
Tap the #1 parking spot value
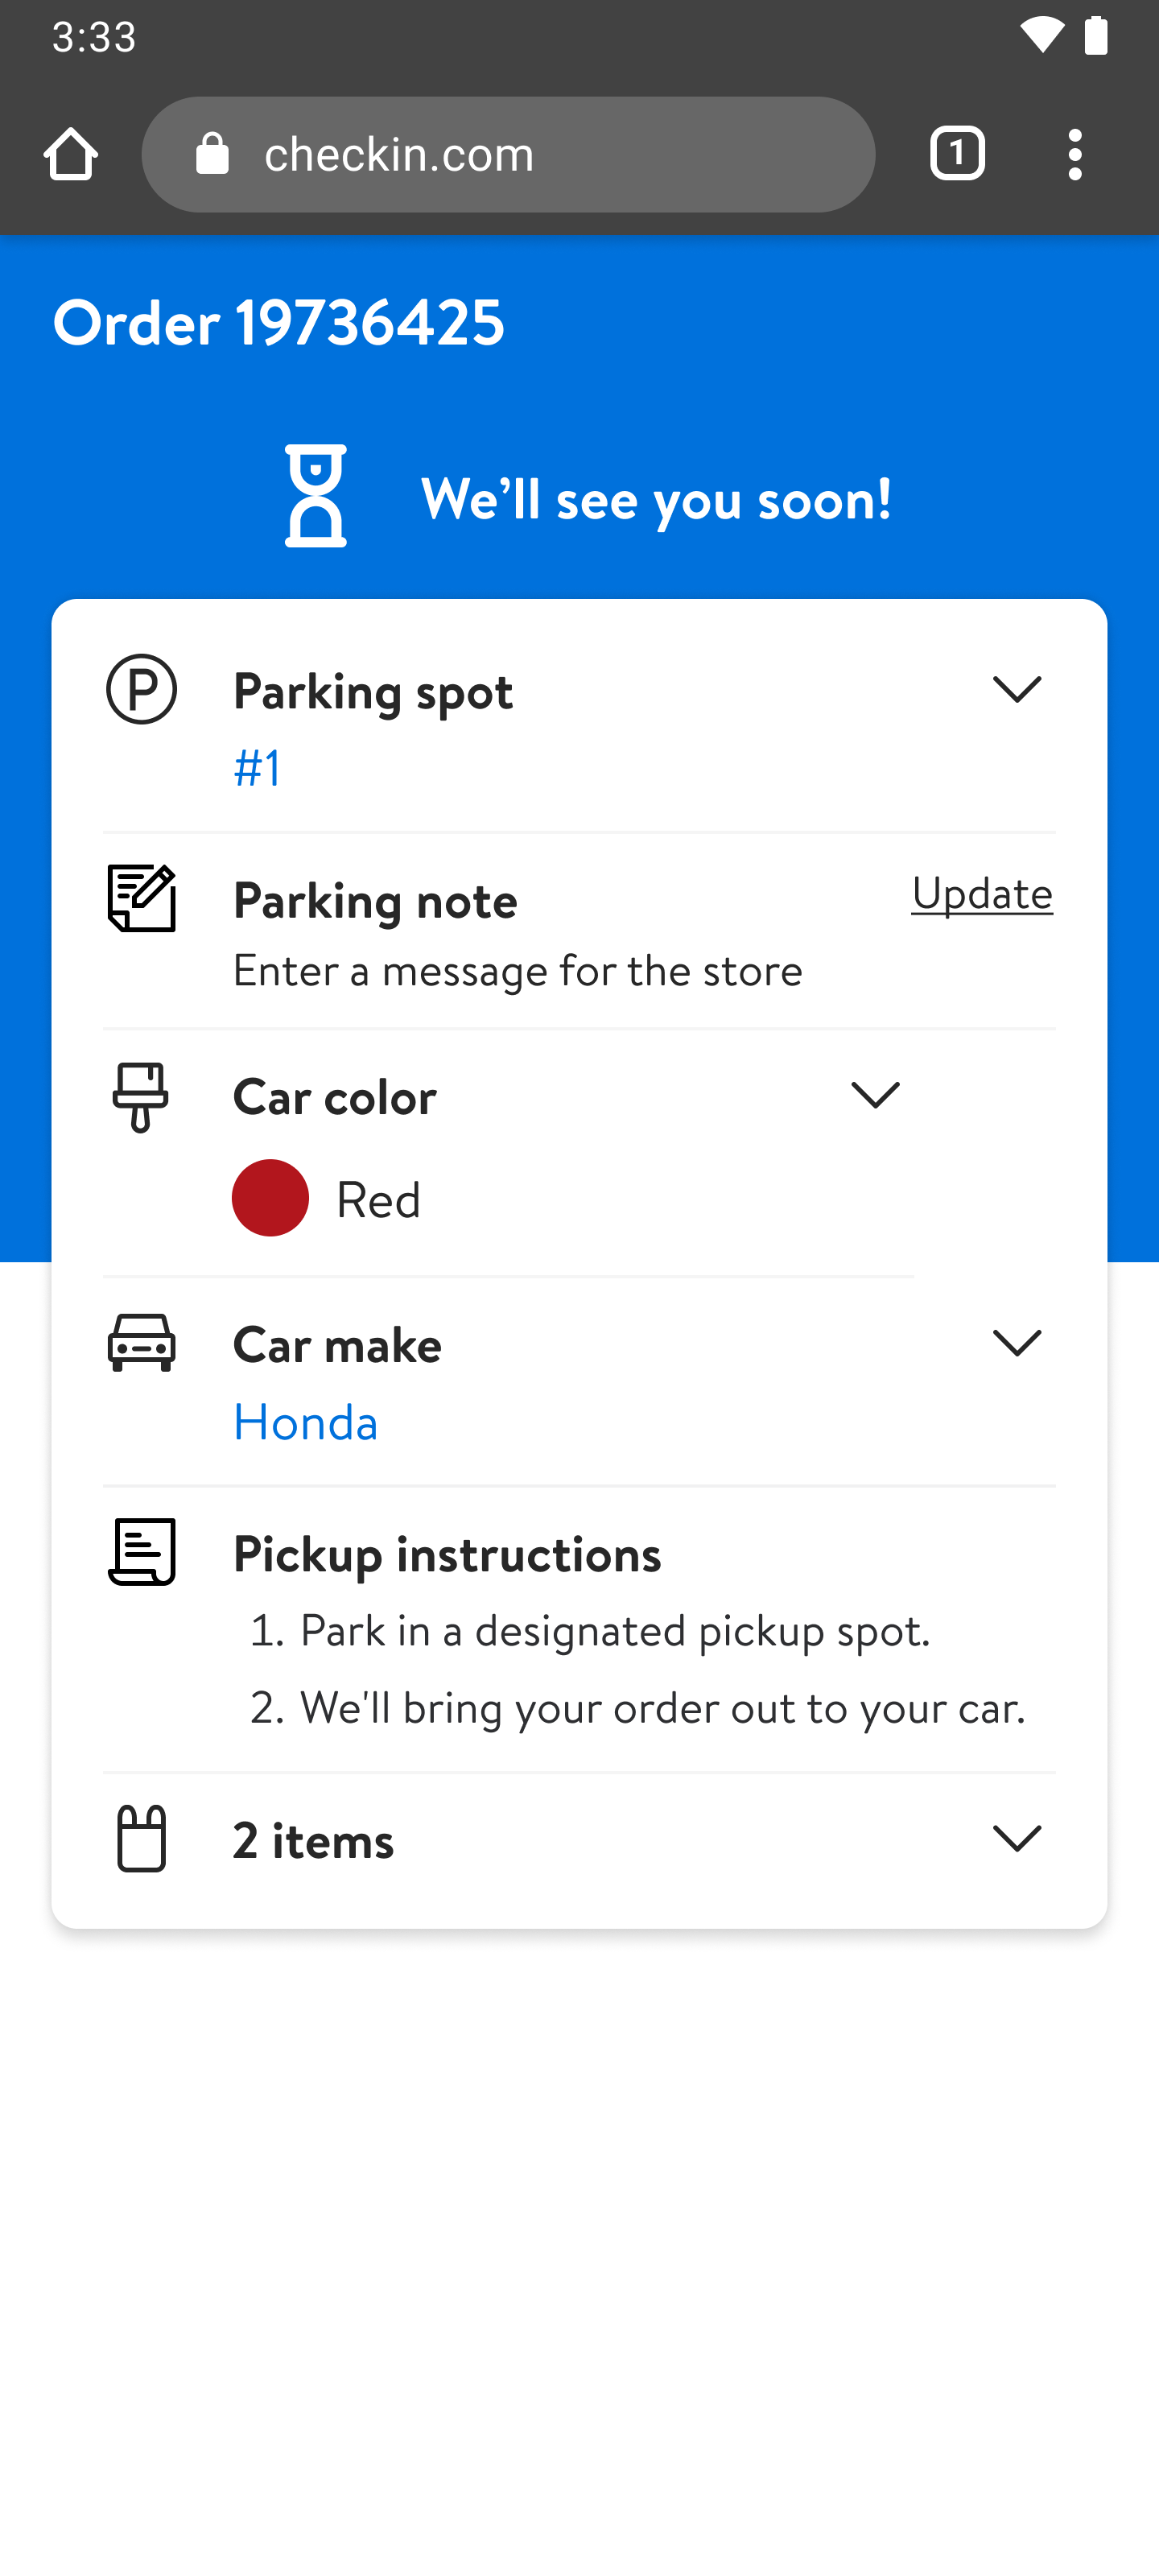pyautogui.click(x=258, y=768)
